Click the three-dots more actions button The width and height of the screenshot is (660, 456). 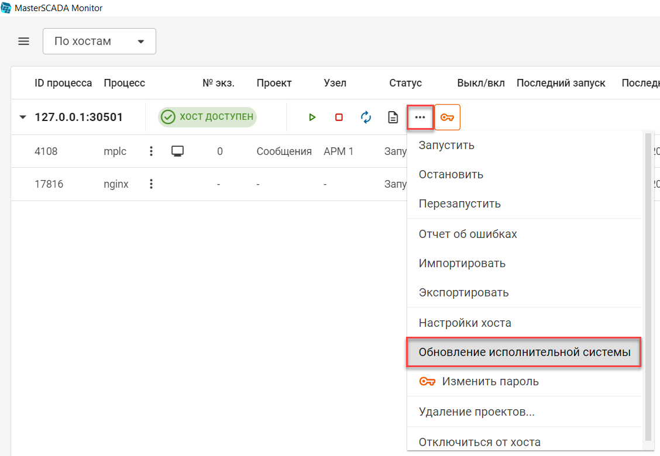[x=420, y=118]
